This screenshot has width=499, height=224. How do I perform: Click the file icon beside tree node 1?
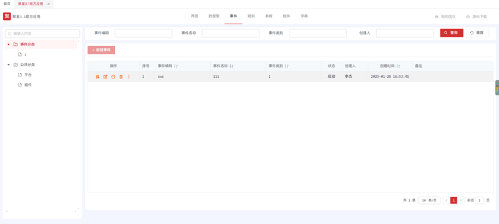point(20,55)
